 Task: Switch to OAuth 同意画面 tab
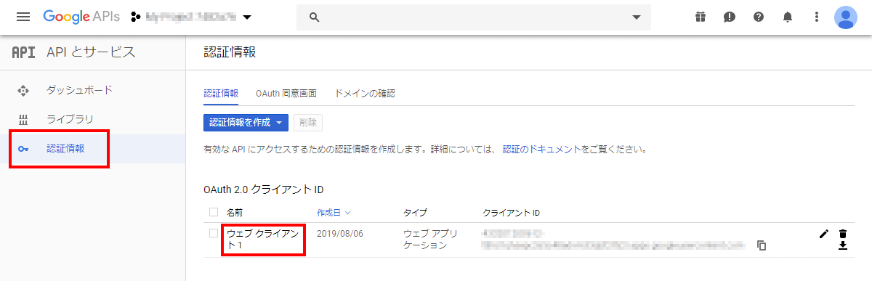pyautogui.click(x=286, y=94)
